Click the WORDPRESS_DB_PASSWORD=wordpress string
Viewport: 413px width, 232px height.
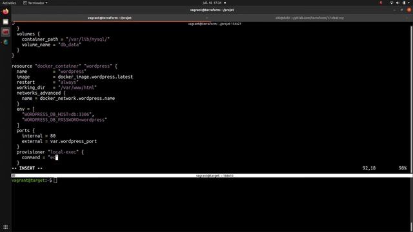[x=65, y=120]
